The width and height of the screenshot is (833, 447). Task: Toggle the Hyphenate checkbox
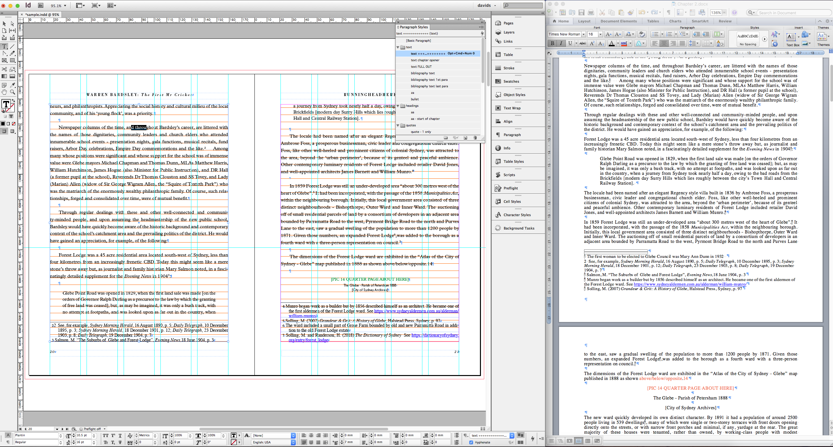[471, 442]
